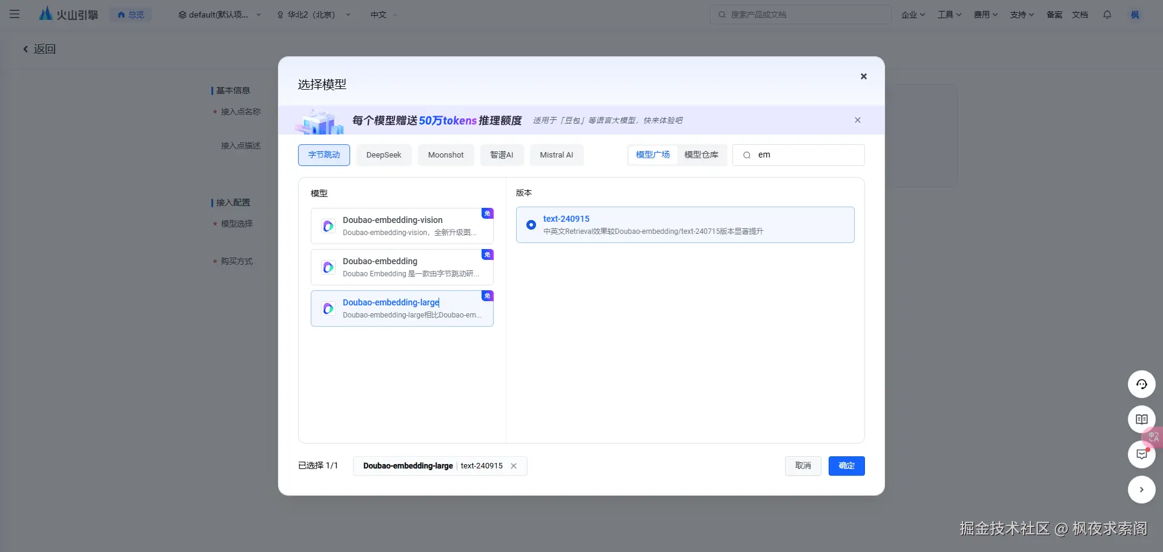This screenshot has width=1163, height=552.
Task: Click the 版本 column heading
Action: pyautogui.click(x=524, y=193)
